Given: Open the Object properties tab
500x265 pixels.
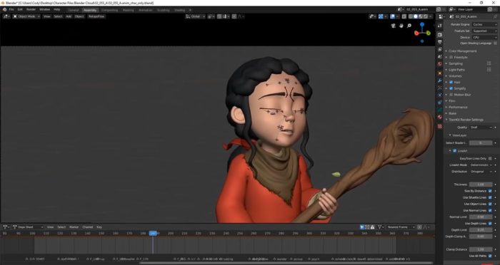Looking at the screenshot, I should [x=440, y=73].
